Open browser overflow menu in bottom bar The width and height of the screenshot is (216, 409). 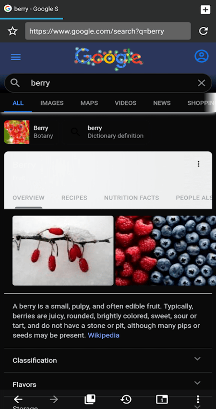click(198, 399)
